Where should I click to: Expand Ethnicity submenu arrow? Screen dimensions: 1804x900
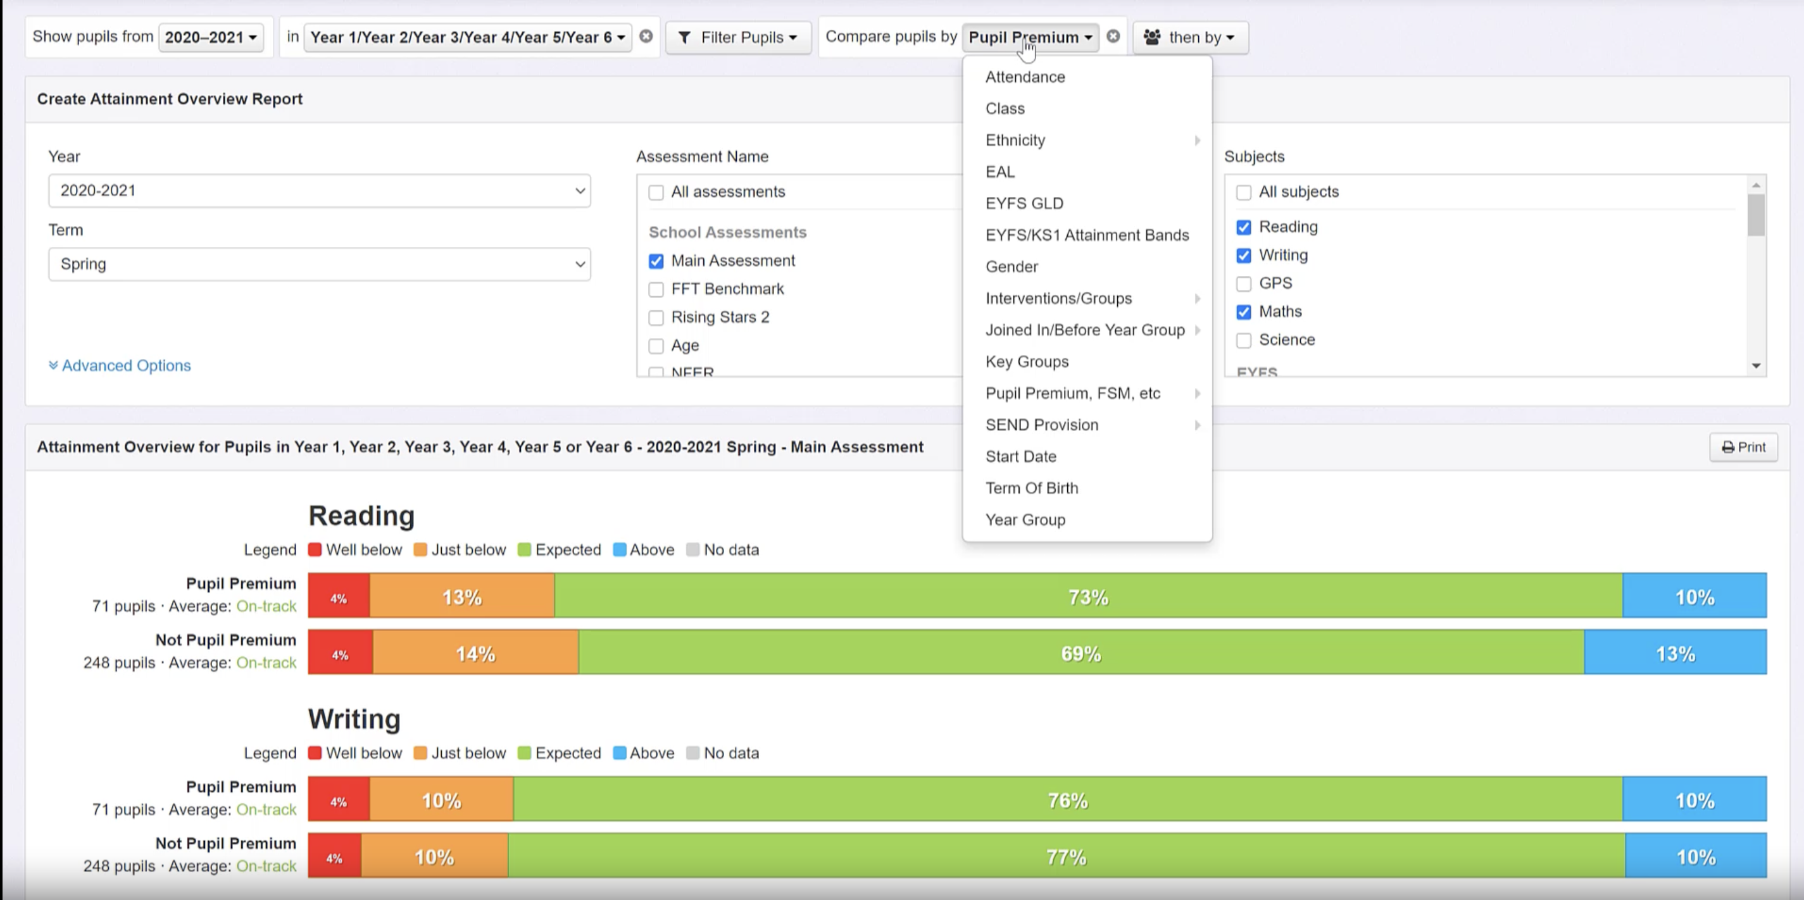click(x=1198, y=141)
